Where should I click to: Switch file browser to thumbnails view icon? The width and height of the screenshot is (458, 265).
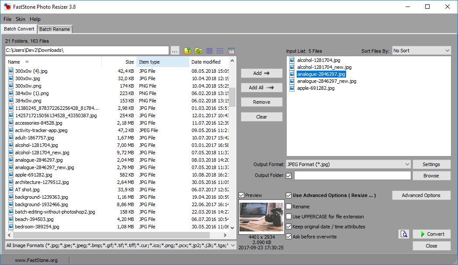(231, 51)
